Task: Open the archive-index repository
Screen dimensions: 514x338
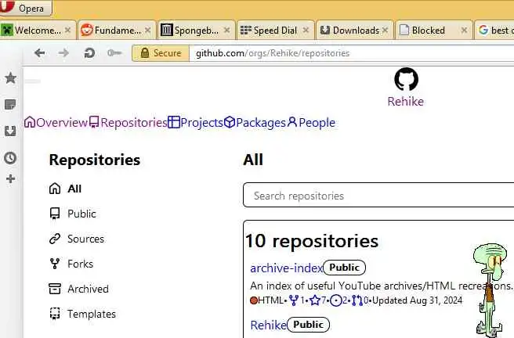Action: 287,268
